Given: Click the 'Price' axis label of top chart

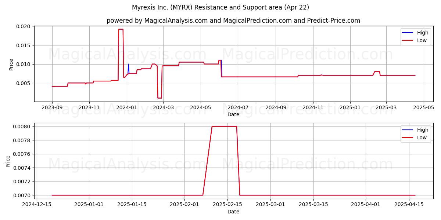Looking at the screenshot, I should pos(11,64).
